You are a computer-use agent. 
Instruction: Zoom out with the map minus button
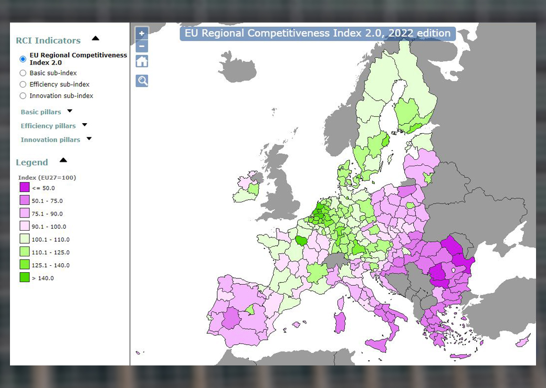(142, 46)
